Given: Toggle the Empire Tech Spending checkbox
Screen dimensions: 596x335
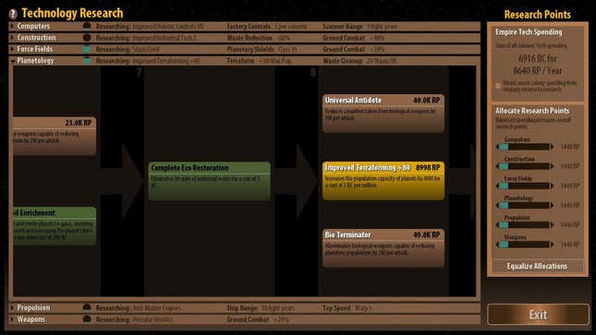Looking at the screenshot, I should point(498,86).
